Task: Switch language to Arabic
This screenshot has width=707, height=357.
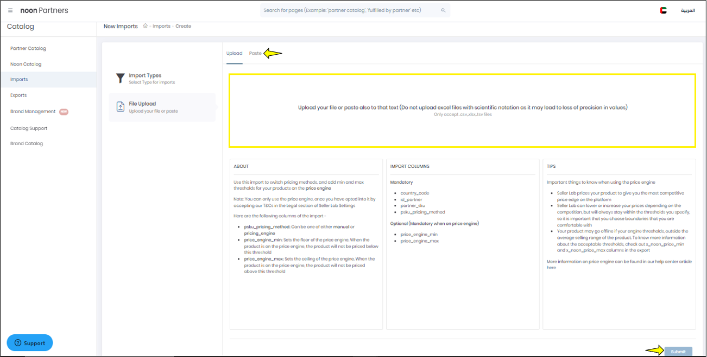Action: coord(687,10)
